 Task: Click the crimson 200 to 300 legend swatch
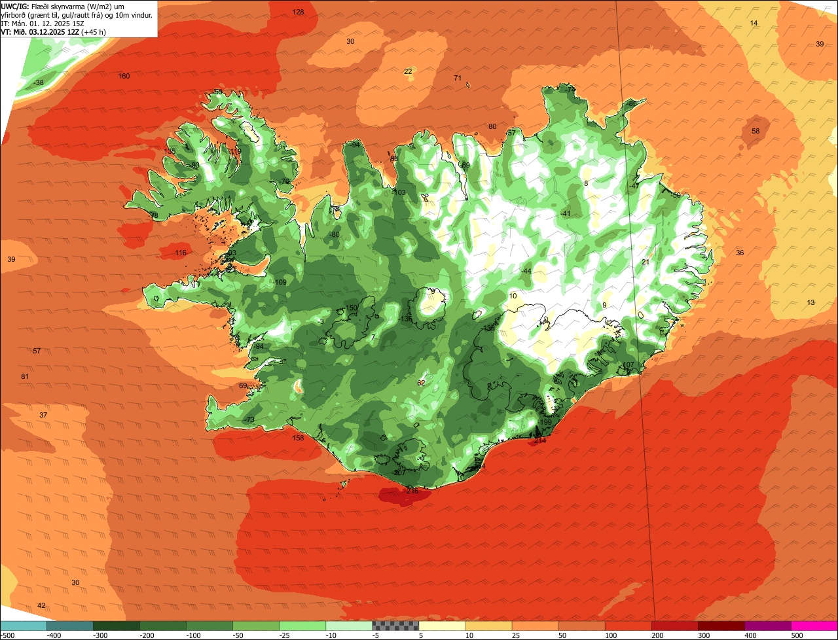[x=674, y=626]
